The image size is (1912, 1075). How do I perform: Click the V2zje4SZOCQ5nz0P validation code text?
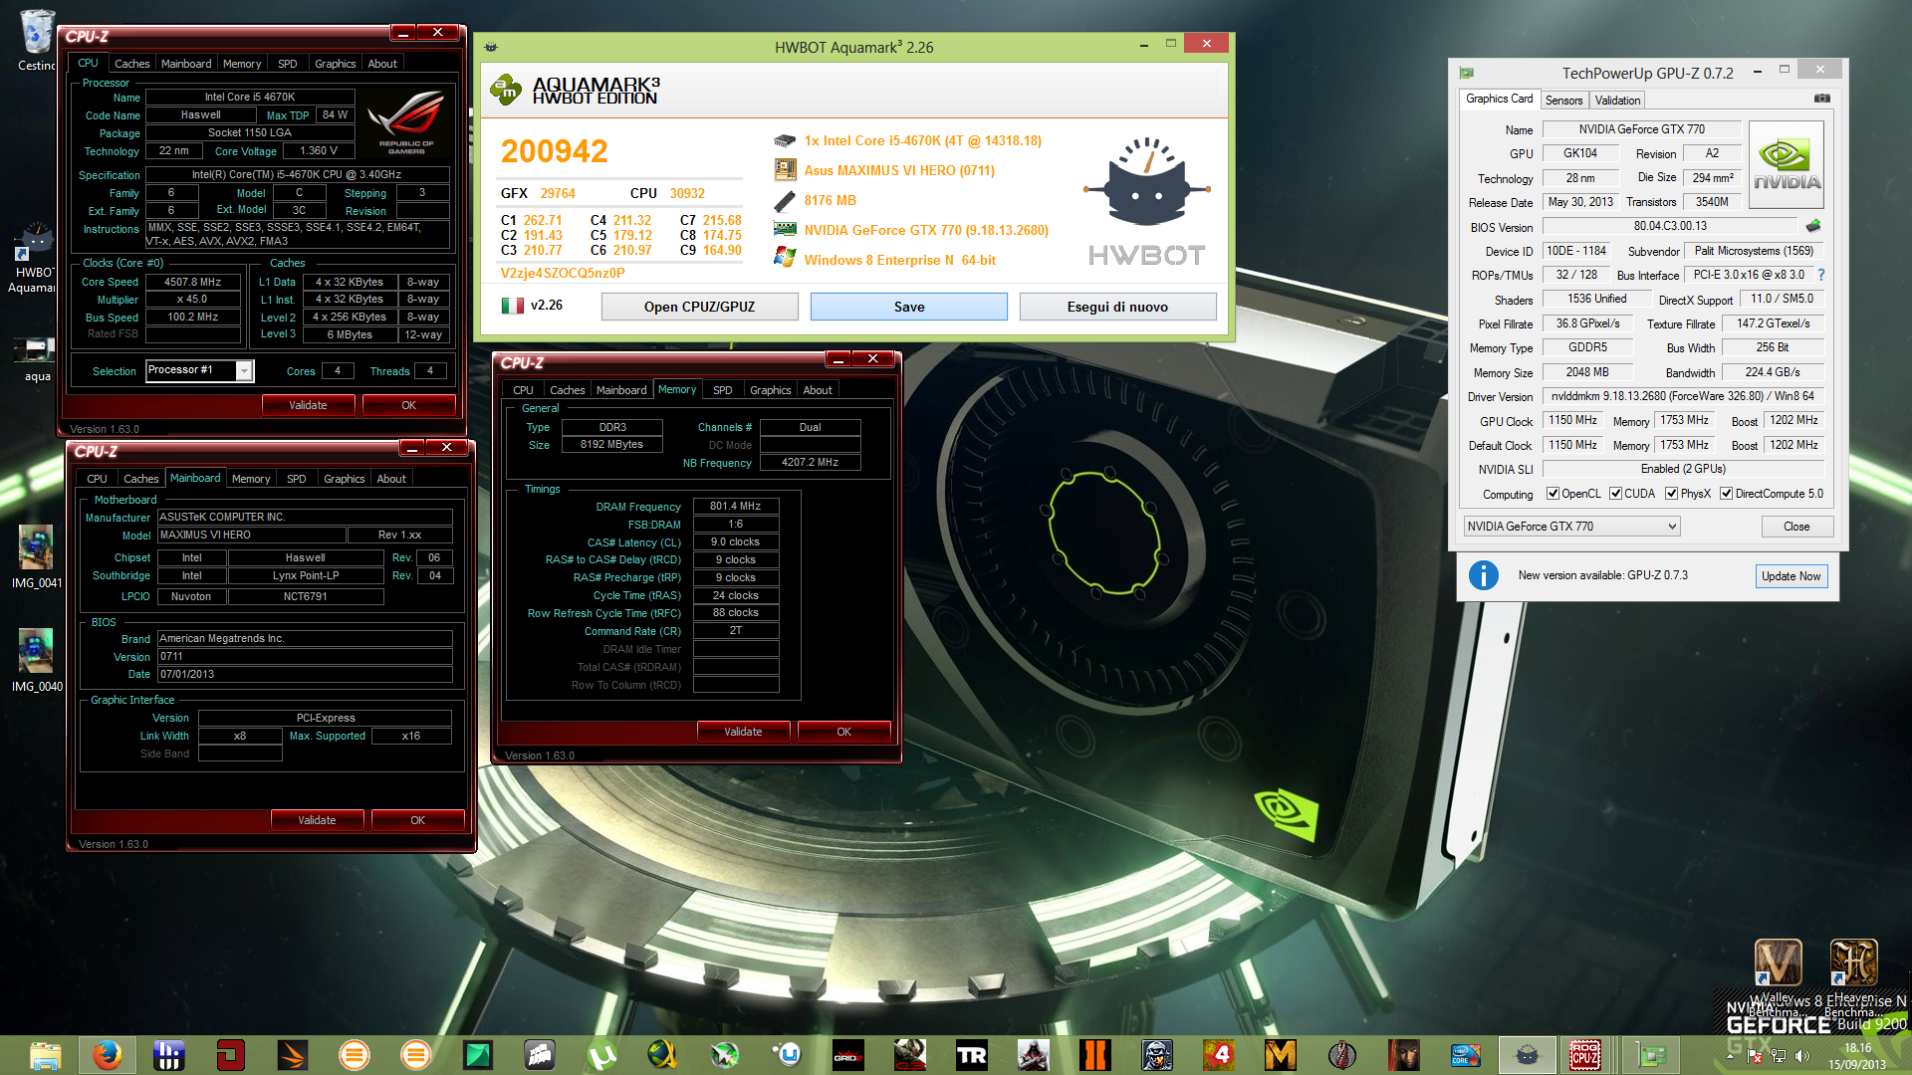563,273
